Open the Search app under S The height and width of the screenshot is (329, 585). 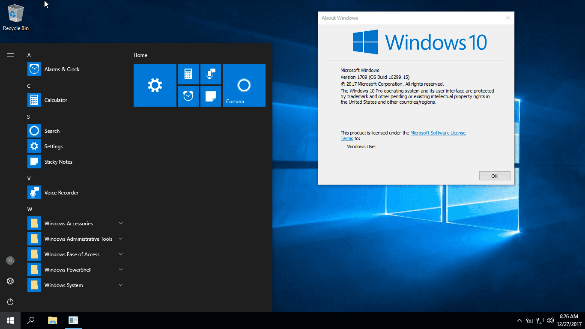(52, 131)
